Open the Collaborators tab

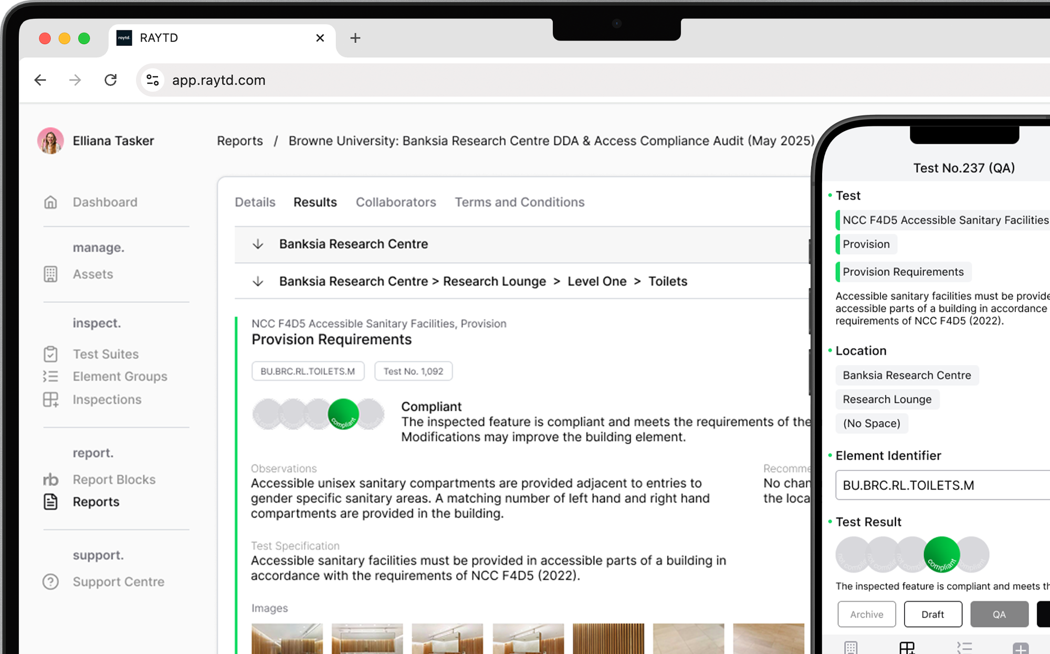(396, 202)
